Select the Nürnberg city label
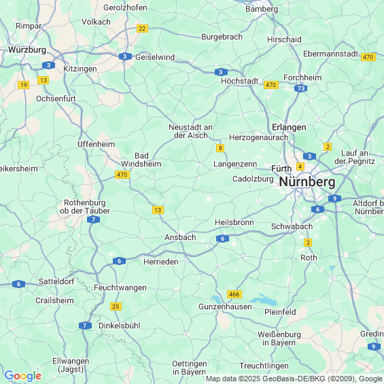This screenshot has width=384, height=384. (307, 182)
